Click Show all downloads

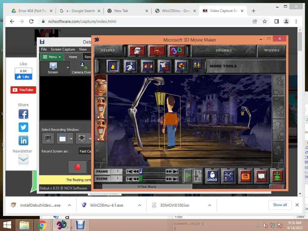[280, 205]
